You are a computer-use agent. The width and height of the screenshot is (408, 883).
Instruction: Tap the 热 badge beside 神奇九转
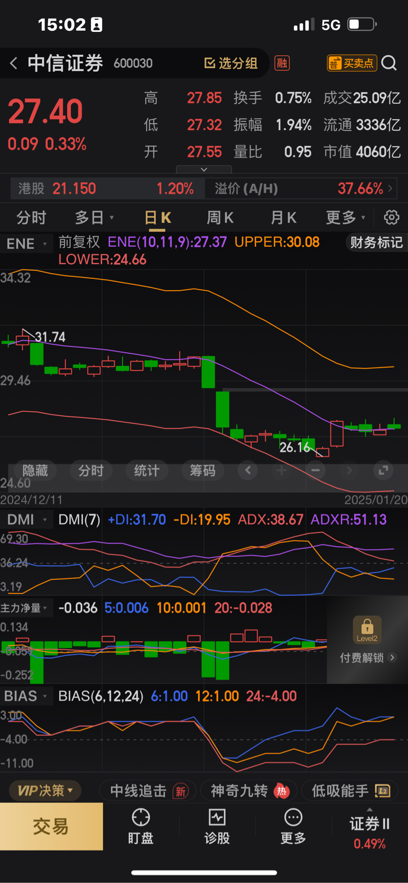click(x=282, y=791)
